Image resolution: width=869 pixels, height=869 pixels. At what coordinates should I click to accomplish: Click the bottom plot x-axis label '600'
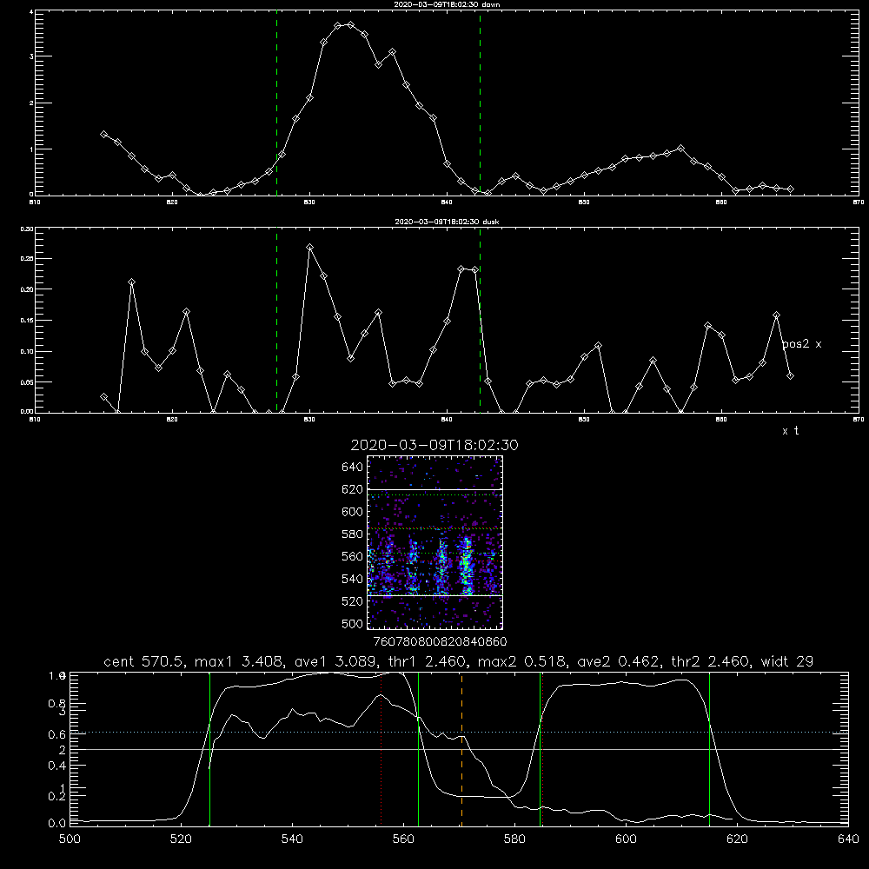point(626,839)
